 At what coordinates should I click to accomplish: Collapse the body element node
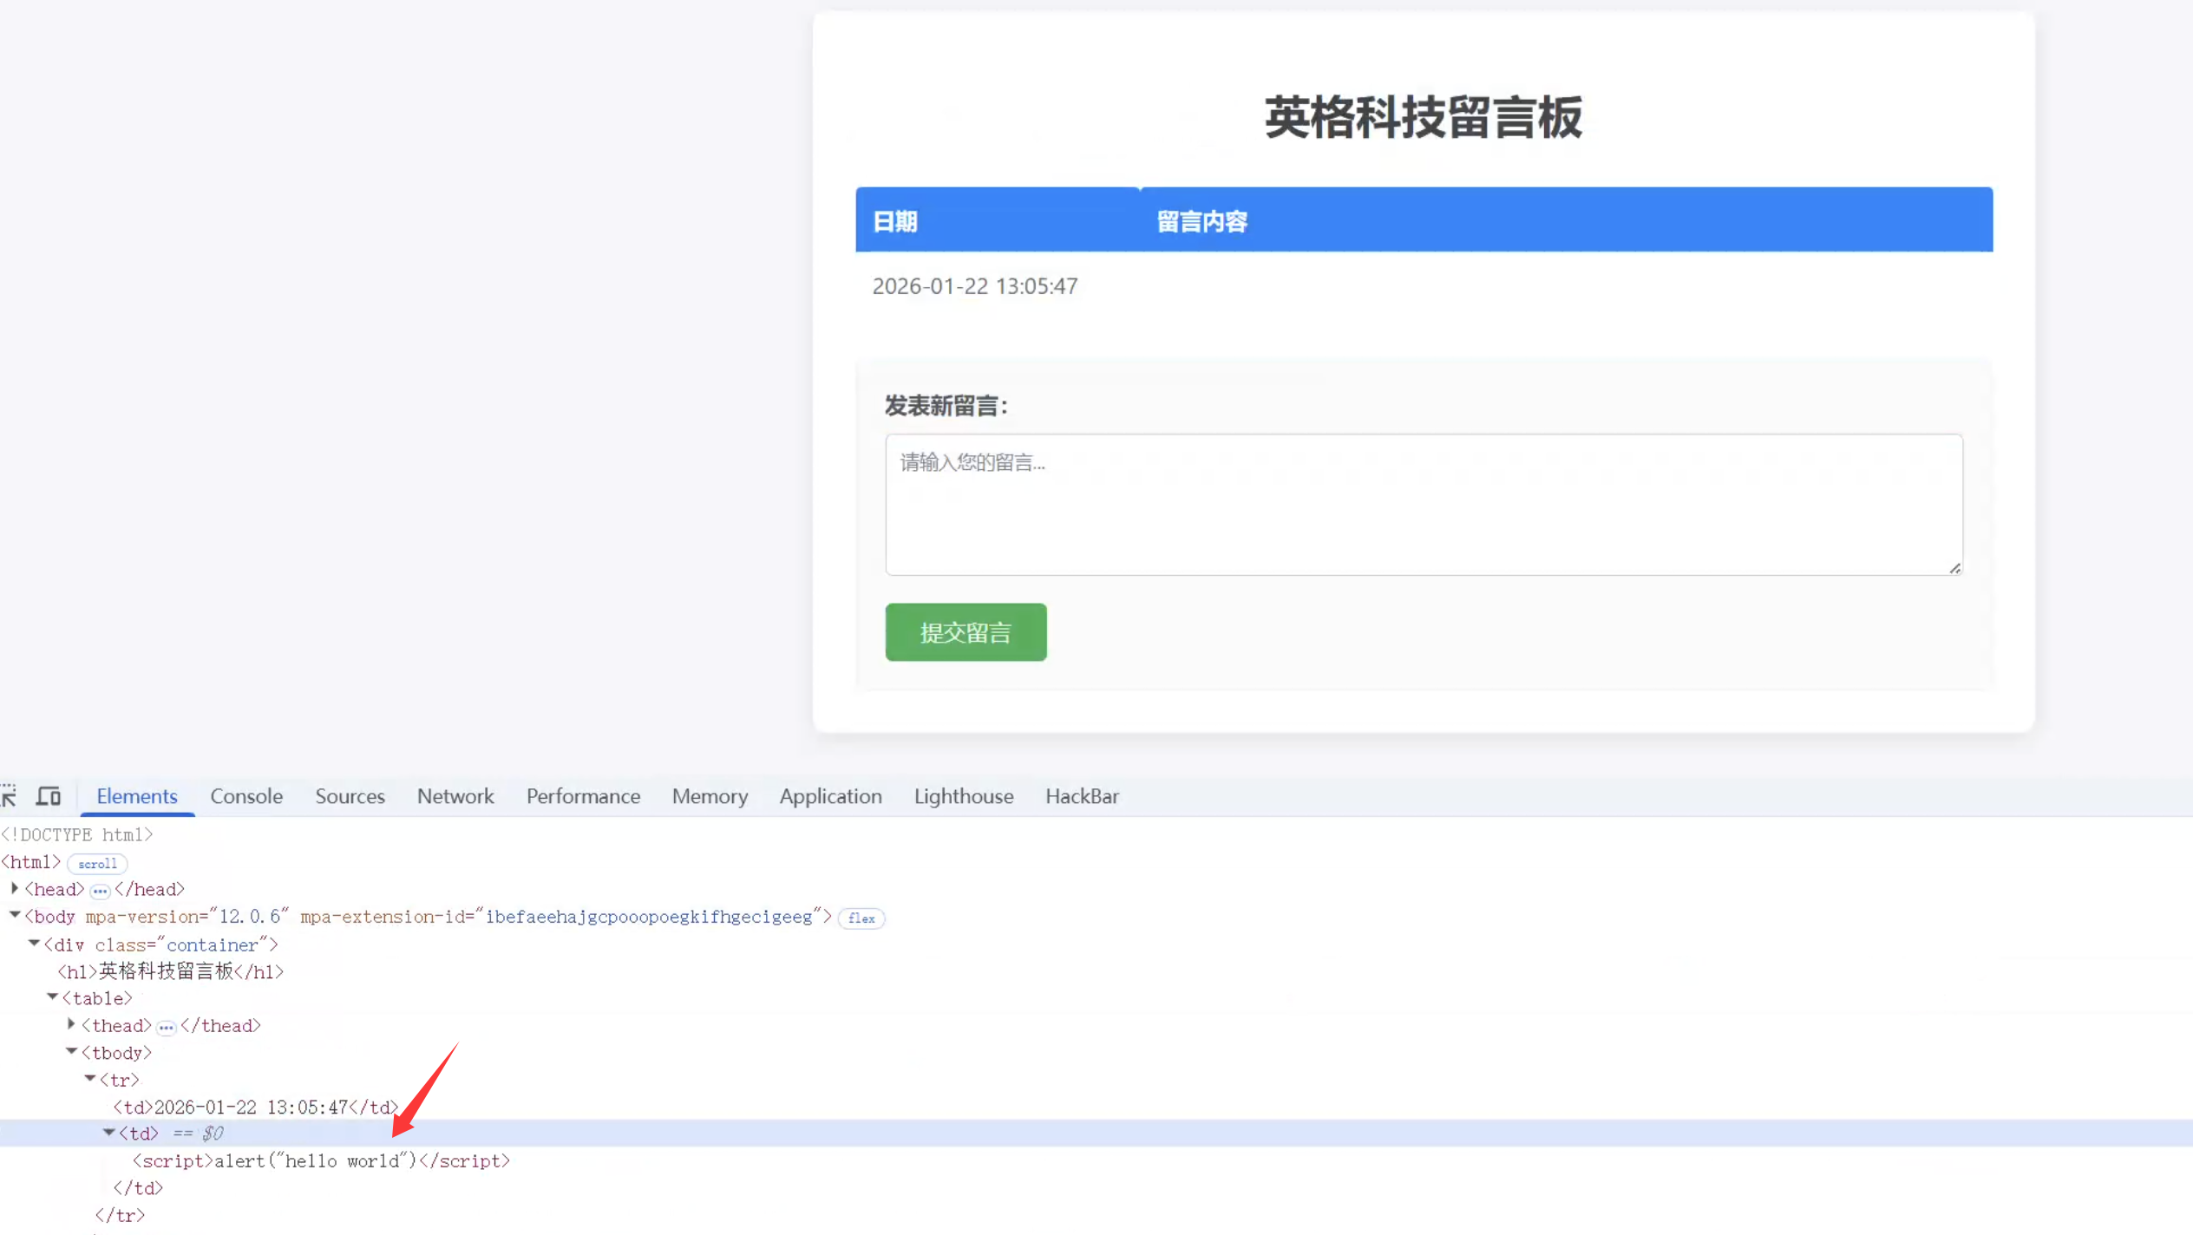click(15, 915)
